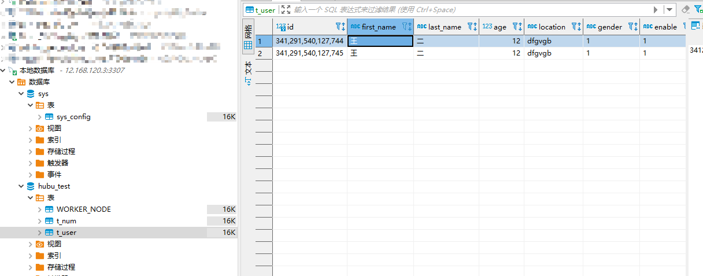Click the gender column header
The width and height of the screenshot is (703, 276).
tap(609, 27)
